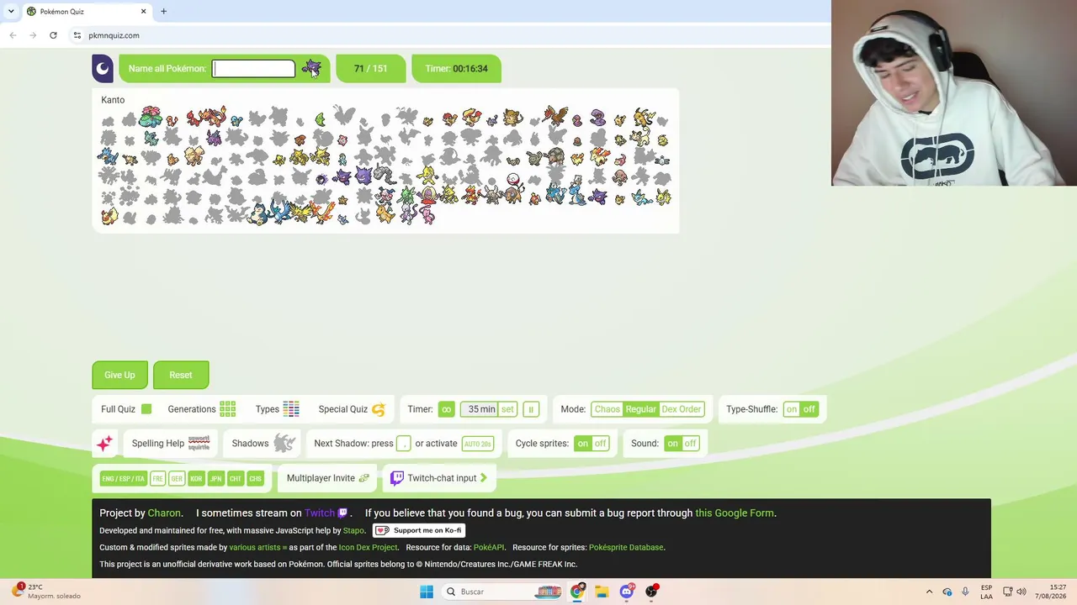Apply the timer with the set button
Image resolution: width=1077 pixels, height=605 pixels.
pos(507,409)
